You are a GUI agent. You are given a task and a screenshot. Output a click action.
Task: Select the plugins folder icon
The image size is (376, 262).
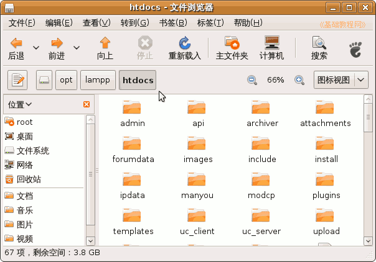pyautogui.click(x=325, y=179)
